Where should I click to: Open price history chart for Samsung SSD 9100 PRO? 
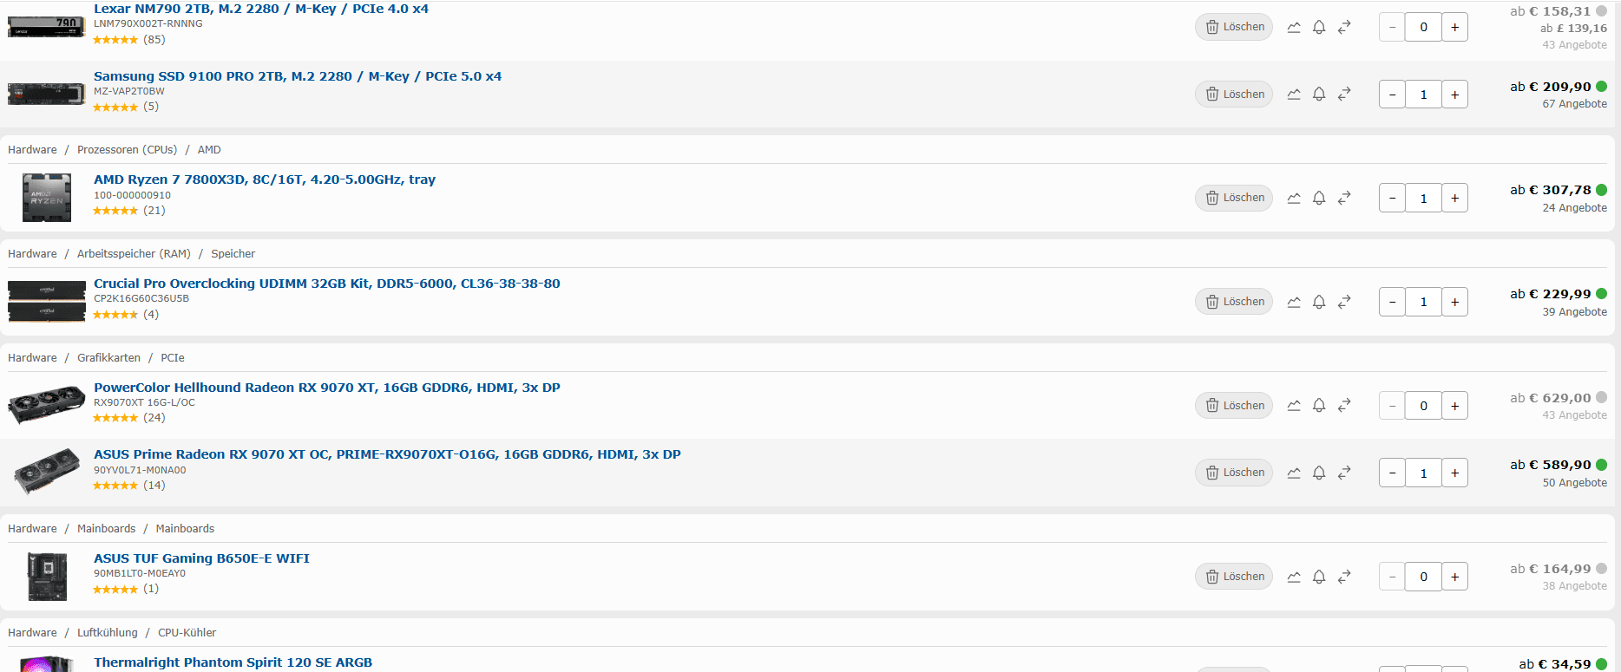(x=1294, y=95)
